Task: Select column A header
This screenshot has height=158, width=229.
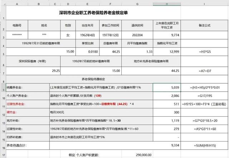Action: coord(17,4)
